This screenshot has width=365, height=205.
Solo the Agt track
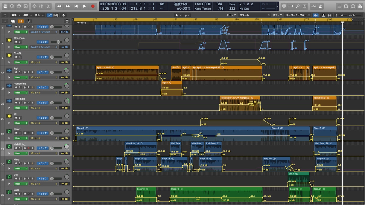click(20, 72)
